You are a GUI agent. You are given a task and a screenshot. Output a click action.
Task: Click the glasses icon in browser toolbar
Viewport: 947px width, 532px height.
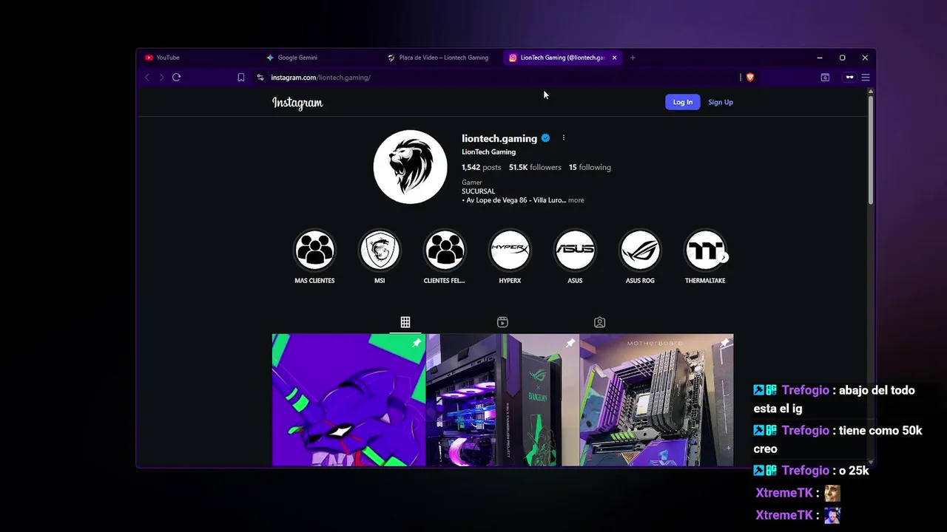[849, 77]
